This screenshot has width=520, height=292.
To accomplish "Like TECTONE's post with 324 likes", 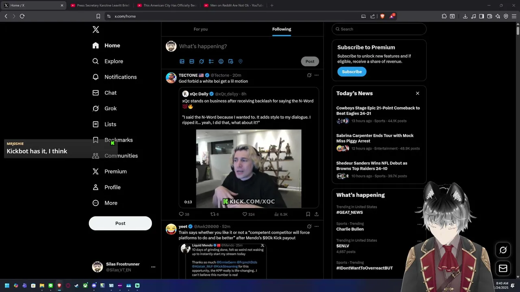I will coord(248,214).
